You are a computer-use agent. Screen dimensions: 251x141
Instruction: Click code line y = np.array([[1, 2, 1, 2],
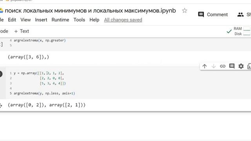tap(39, 73)
